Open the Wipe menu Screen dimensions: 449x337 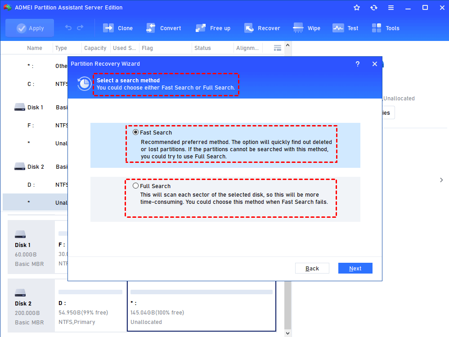[x=306, y=28]
